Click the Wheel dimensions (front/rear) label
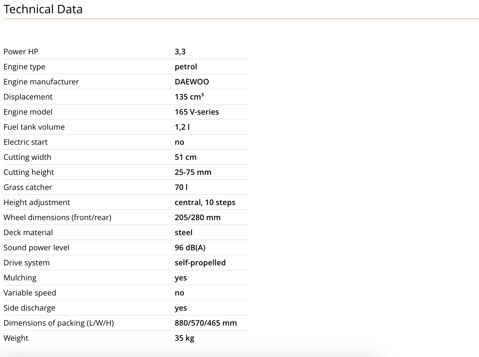Viewport: 479px width, 357px height. 57,217
